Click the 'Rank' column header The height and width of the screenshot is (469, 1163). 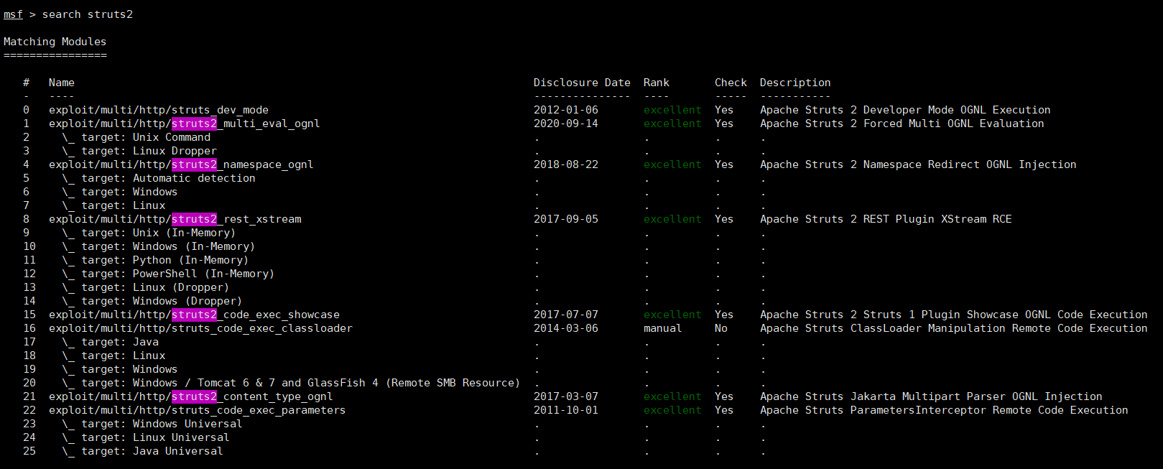click(x=657, y=83)
